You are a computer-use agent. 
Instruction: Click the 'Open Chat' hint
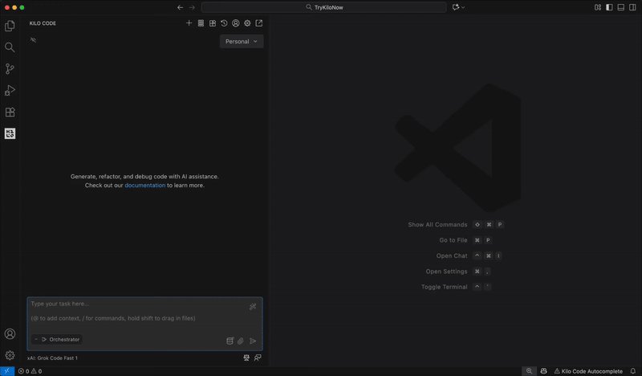pos(452,255)
